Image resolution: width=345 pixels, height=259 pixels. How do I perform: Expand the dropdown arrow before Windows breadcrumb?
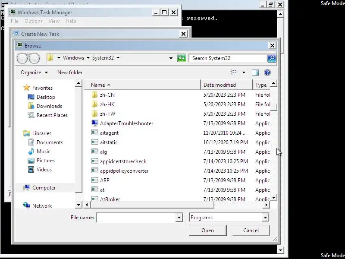pos(59,58)
